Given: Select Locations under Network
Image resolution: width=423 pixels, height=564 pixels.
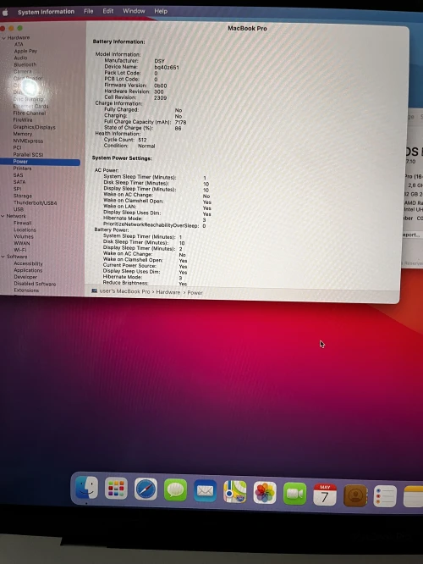Looking at the screenshot, I should 25,229.
